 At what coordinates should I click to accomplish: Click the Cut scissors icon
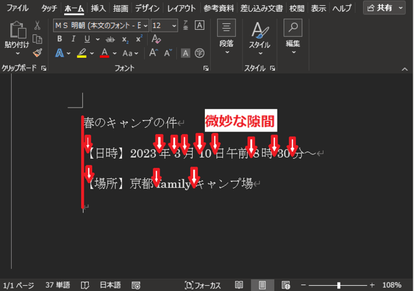click(x=38, y=25)
